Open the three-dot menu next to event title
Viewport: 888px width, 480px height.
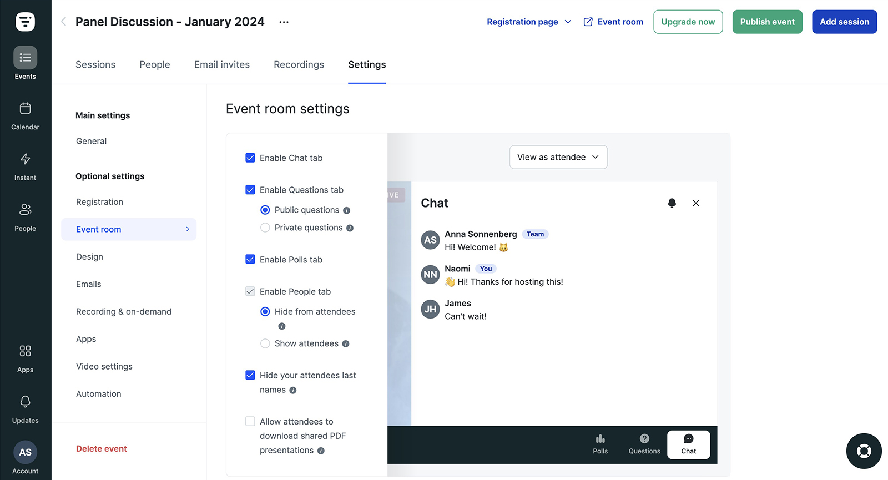point(284,22)
